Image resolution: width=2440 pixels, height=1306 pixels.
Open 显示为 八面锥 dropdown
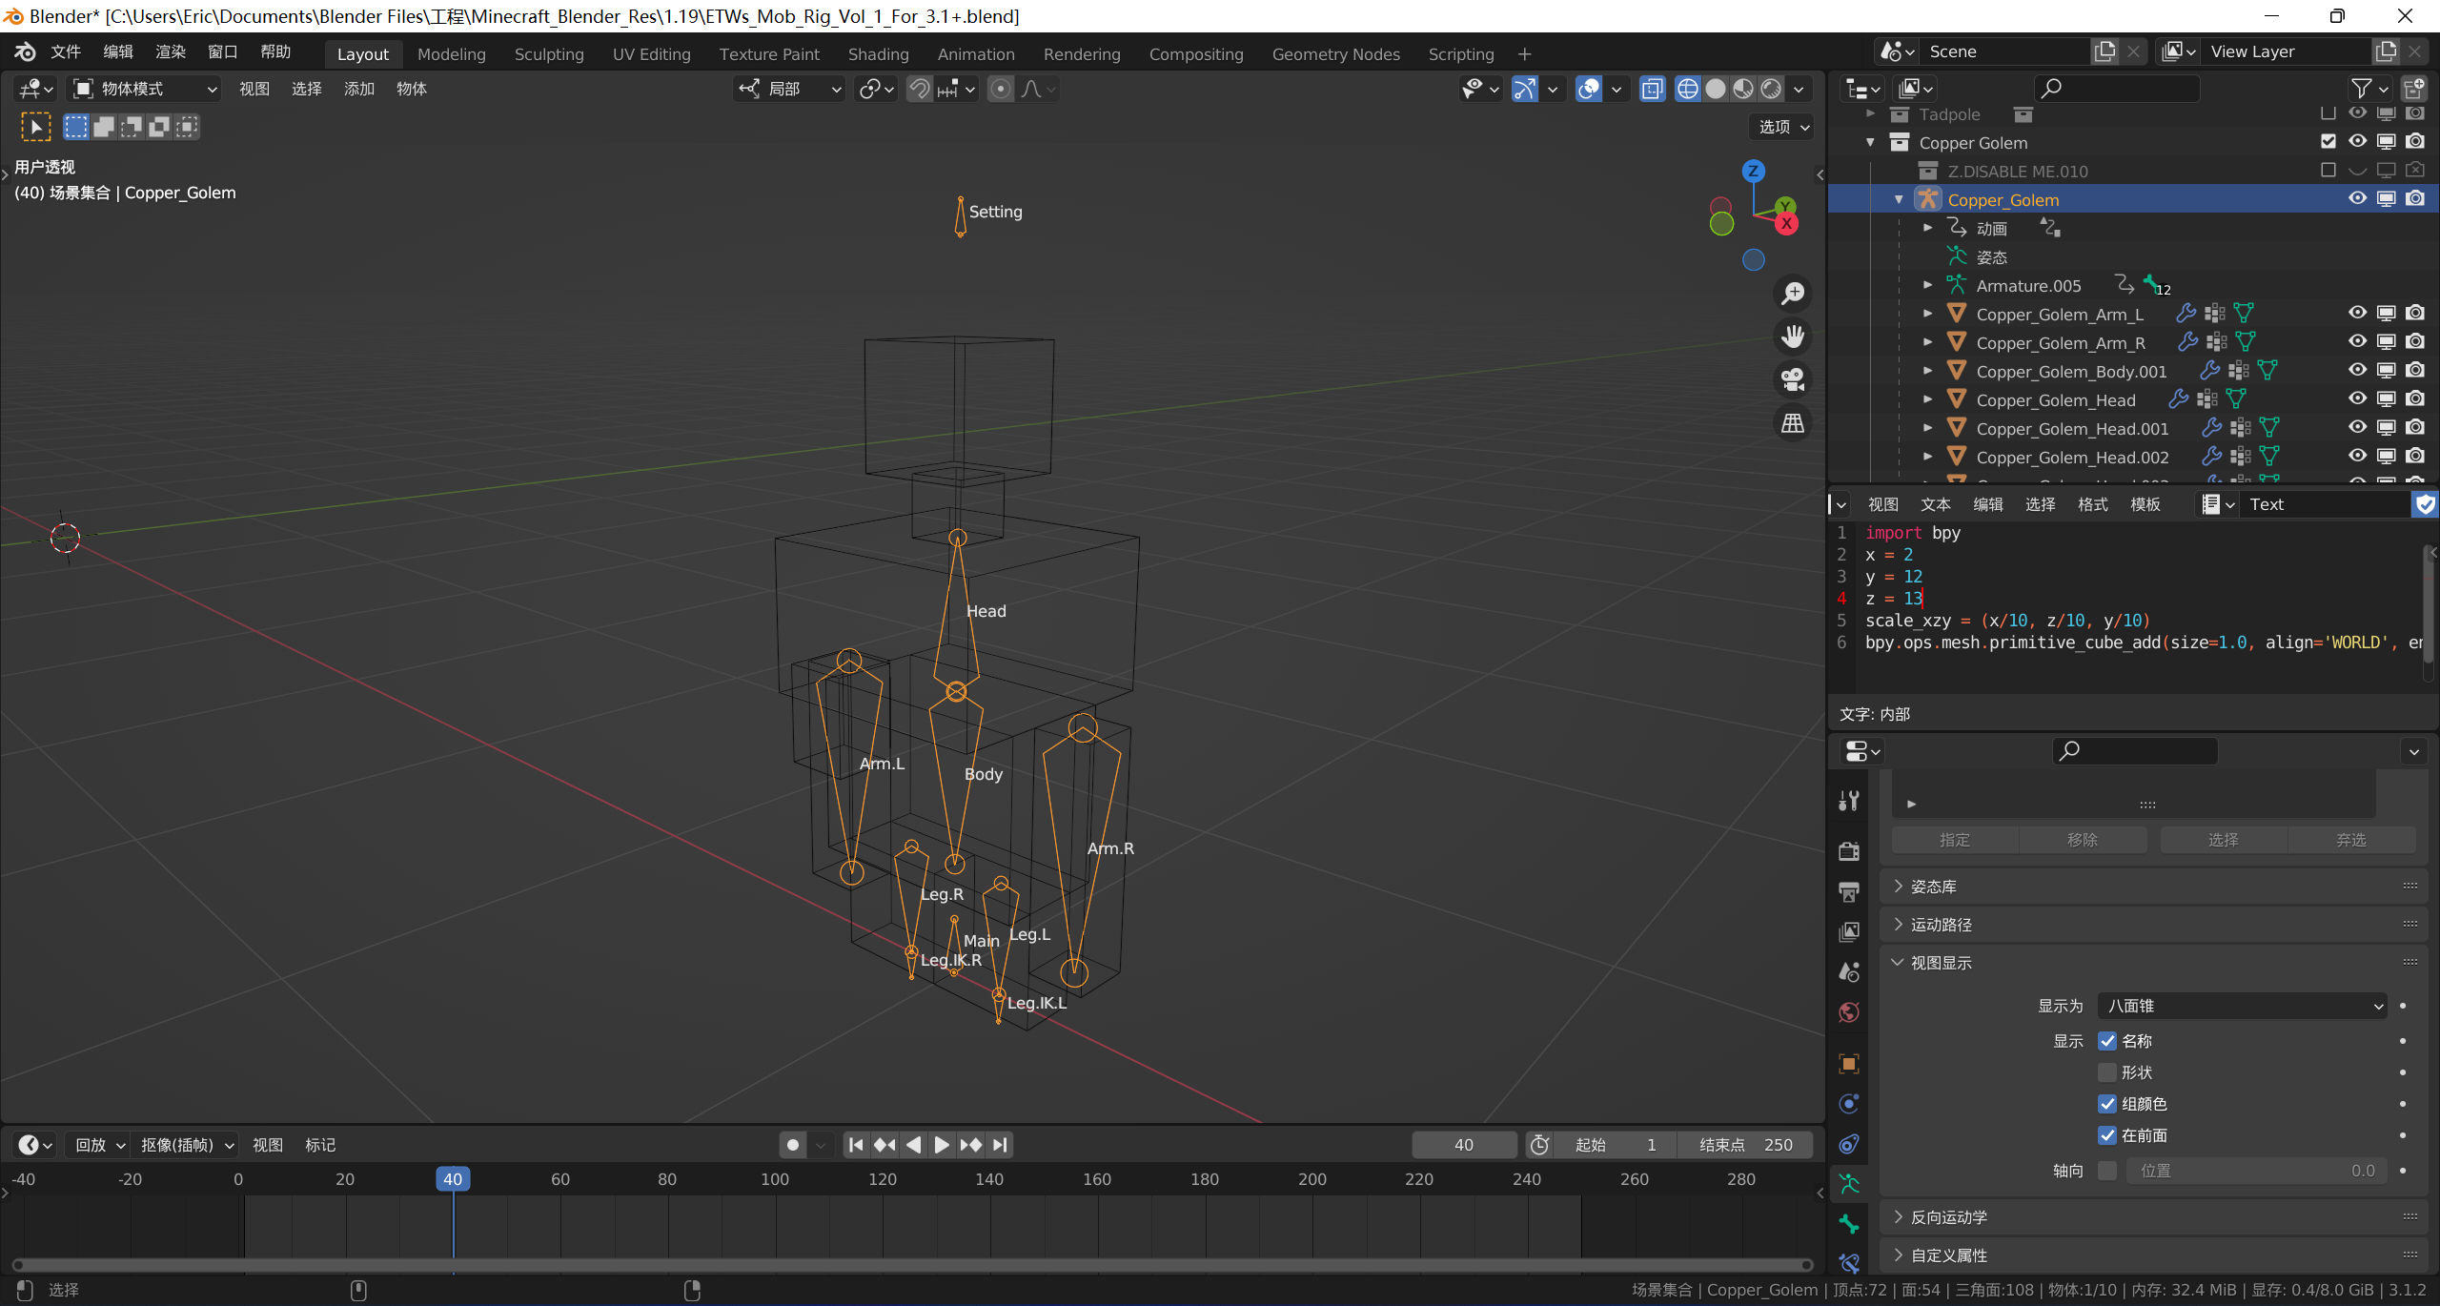(2242, 1006)
